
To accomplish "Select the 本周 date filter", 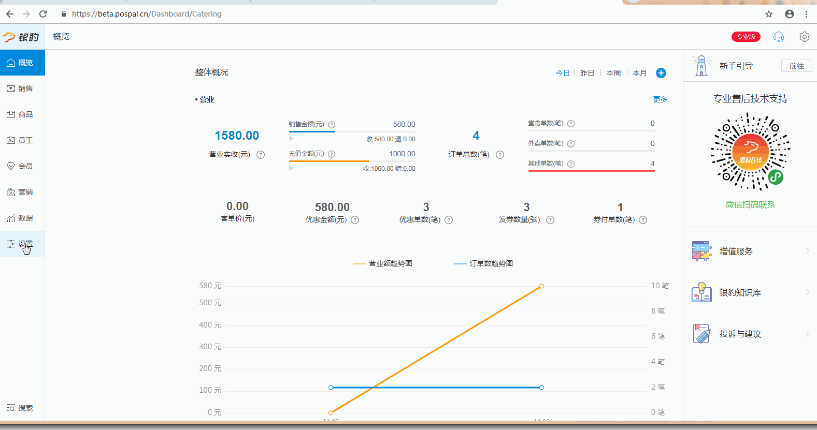I will click(x=613, y=73).
